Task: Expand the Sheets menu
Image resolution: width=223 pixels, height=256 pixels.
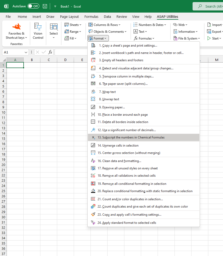Action: tap(73, 25)
